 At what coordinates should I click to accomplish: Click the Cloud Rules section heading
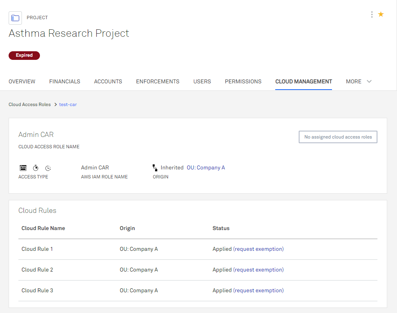[37, 210]
